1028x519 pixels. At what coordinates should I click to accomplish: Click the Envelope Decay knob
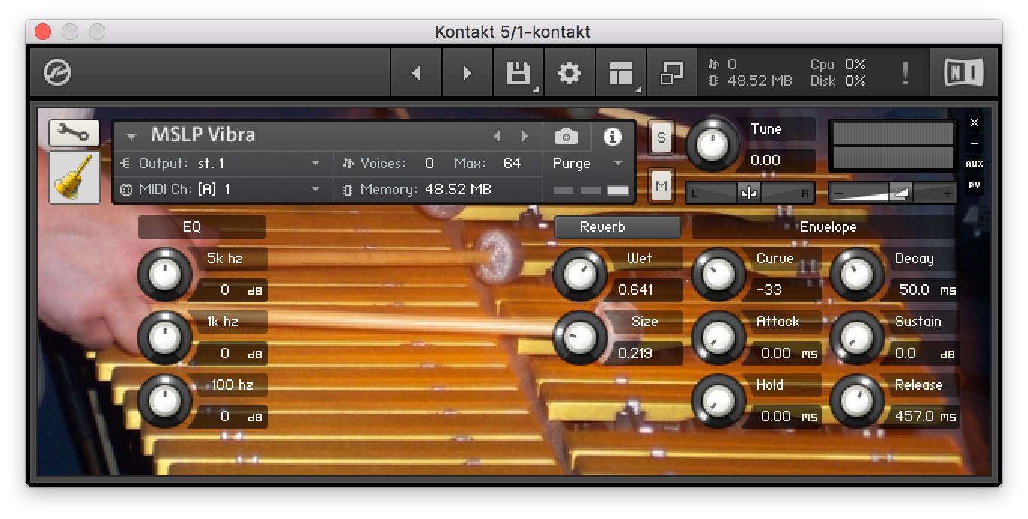[856, 275]
